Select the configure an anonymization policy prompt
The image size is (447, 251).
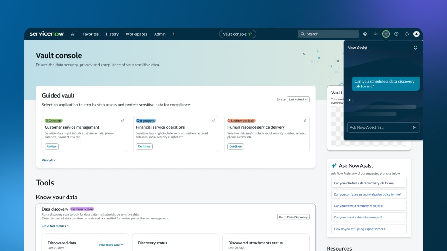coord(369,194)
